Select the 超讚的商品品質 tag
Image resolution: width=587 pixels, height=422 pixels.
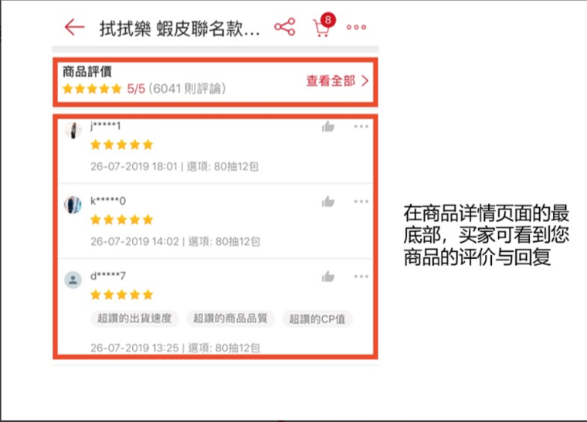click(230, 318)
